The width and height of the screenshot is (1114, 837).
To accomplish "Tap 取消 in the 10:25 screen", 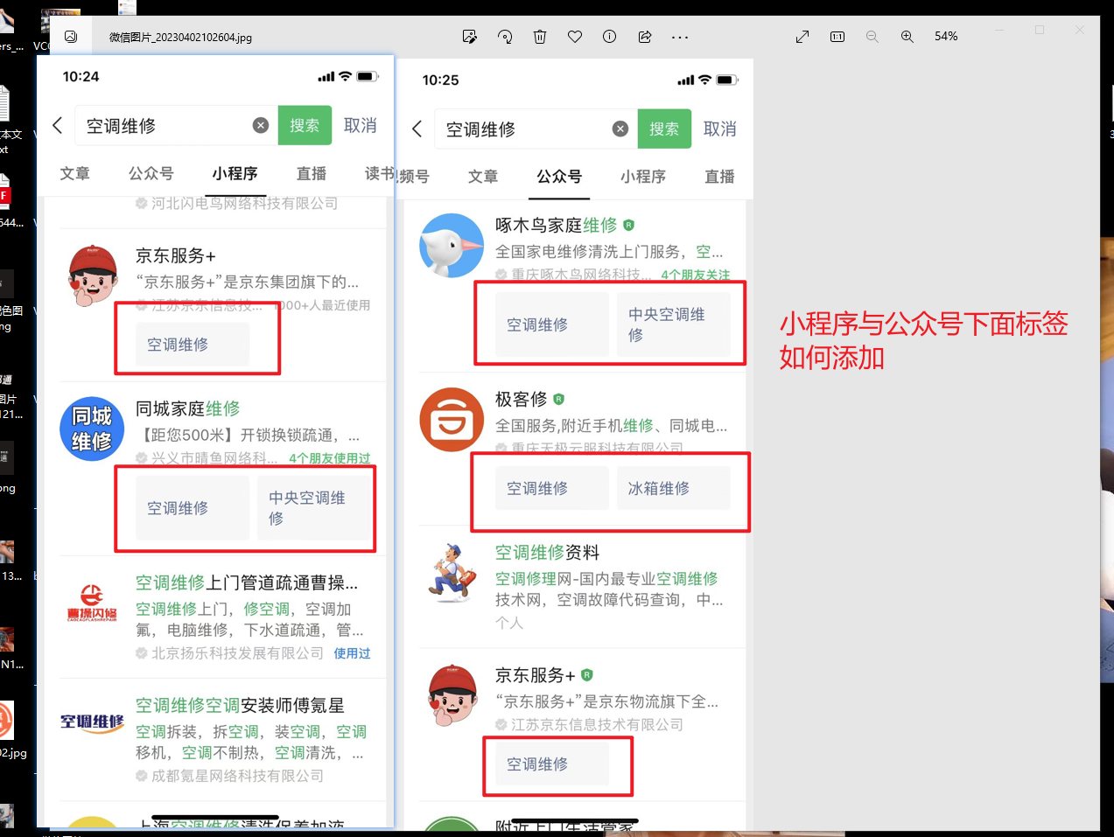I will coord(720,129).
